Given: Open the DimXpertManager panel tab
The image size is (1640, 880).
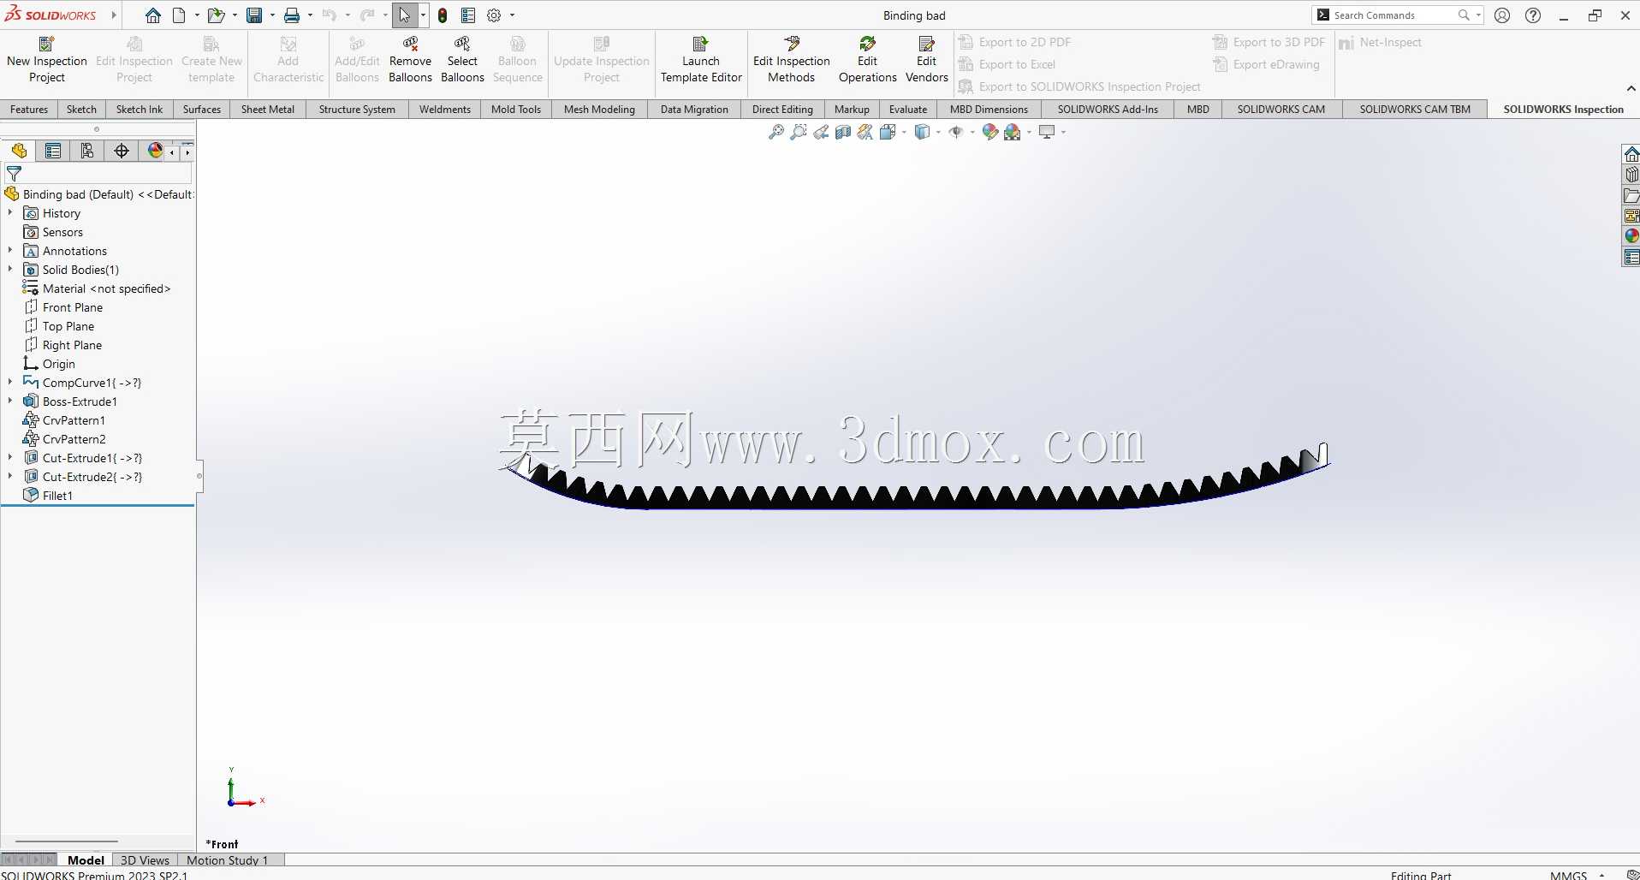Looking at the screenshot, I should click(122, 152).
